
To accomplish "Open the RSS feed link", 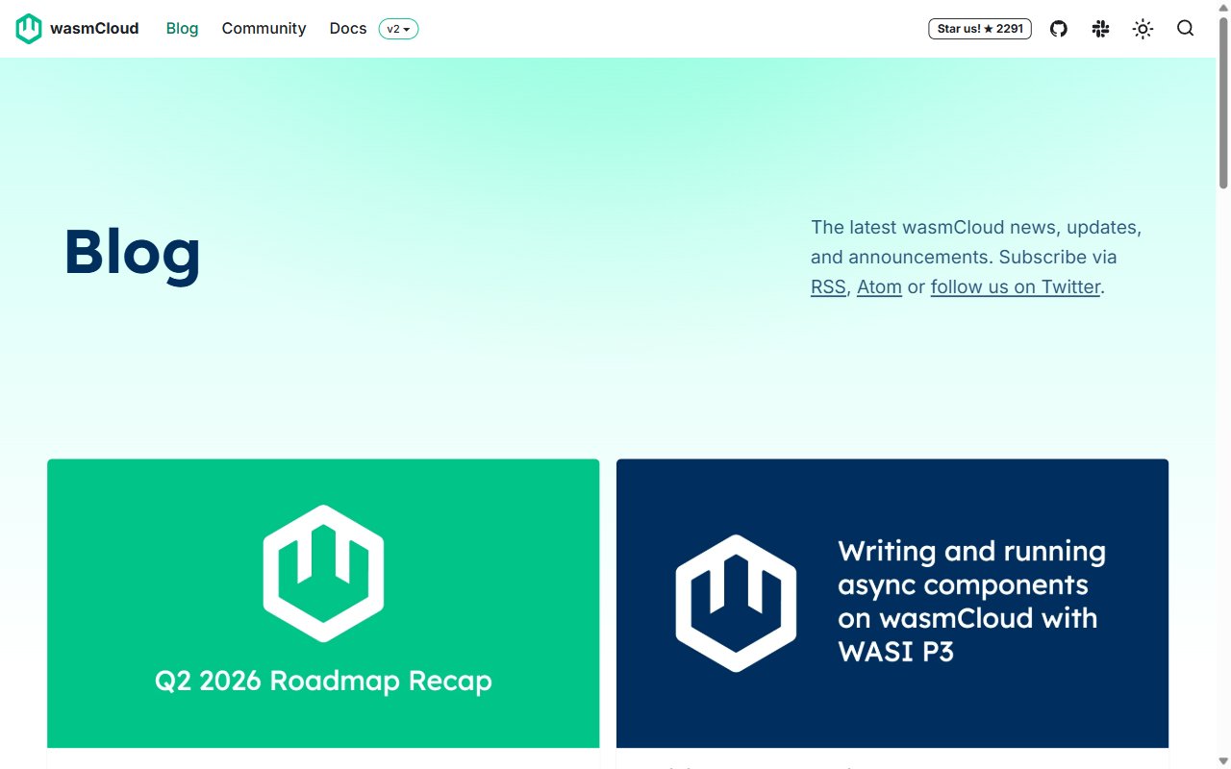I will (828, 286).
